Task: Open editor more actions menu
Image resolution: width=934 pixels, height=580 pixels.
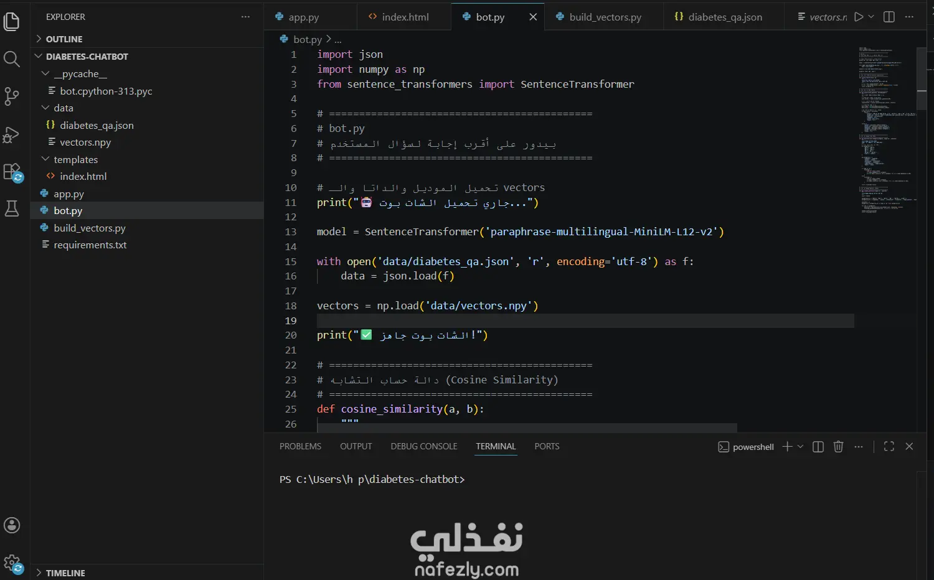Action: (x=909, y=17)
